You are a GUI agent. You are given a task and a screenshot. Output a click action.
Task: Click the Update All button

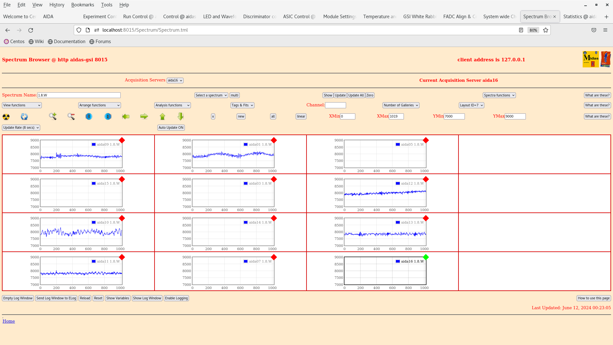click(x=356, y=96)
